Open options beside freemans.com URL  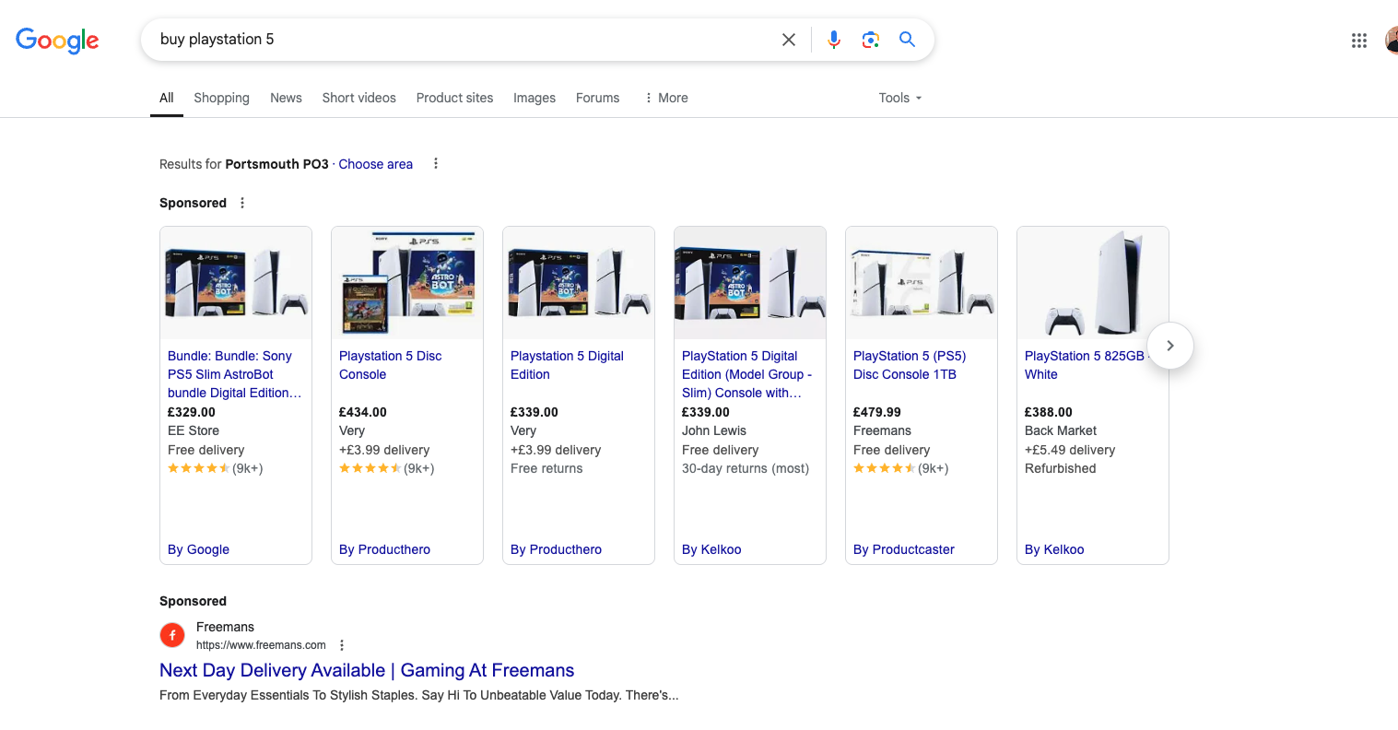tap(342, 645)
